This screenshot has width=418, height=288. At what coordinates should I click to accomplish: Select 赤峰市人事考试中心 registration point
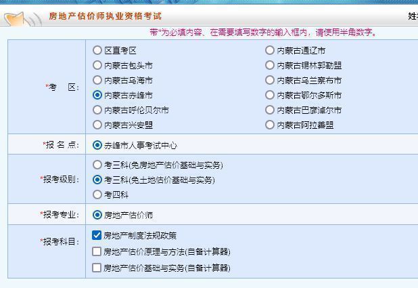(x=97, y=145)
